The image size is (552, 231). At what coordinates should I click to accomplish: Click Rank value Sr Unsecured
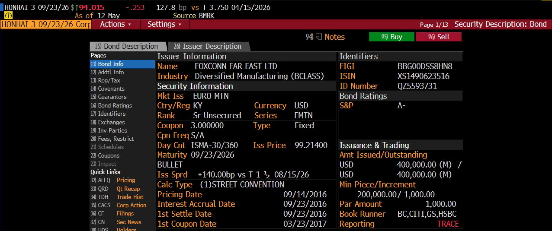point(217,116)
